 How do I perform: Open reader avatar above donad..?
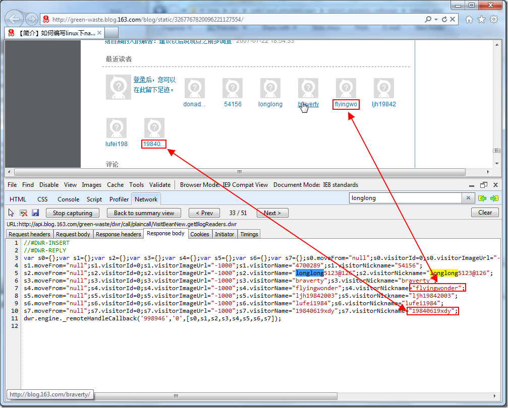coord(195,88)
